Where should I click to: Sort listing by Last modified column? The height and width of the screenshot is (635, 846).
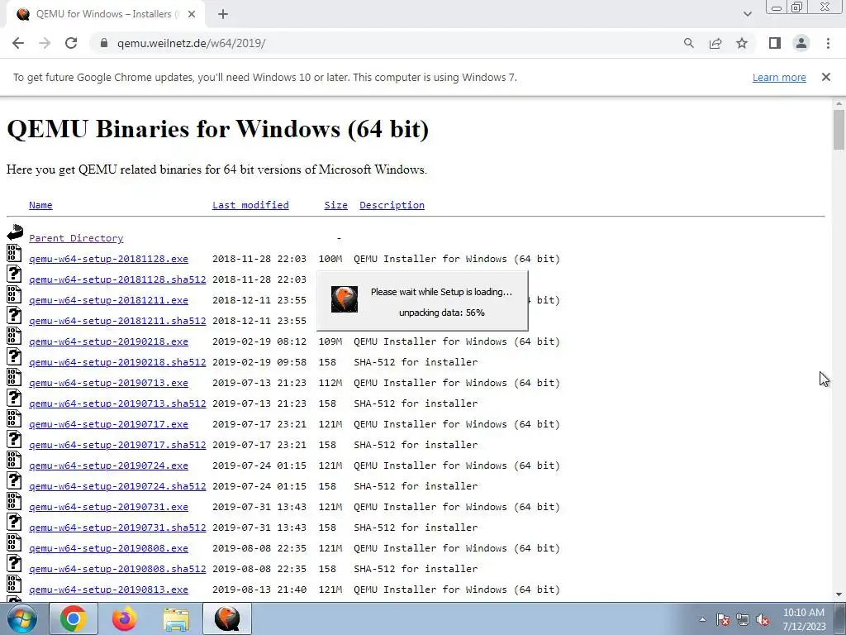[250, 205]
